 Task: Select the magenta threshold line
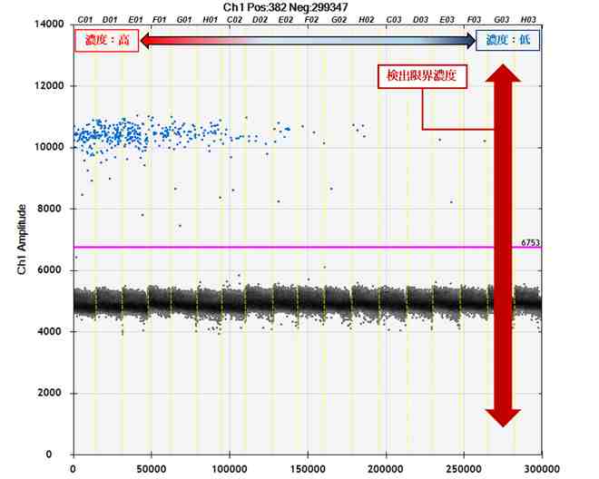pyautogui.click(x=308, y=248)
